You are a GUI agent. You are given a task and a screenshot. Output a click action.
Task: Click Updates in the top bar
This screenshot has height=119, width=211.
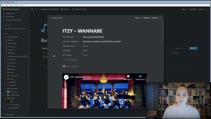click(x=192, y=9)
